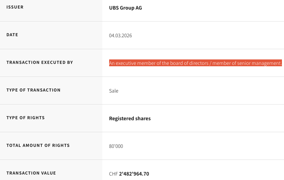The image size is (284, 180).
Task: Click the DATE row label
Action: coord(12,35)
